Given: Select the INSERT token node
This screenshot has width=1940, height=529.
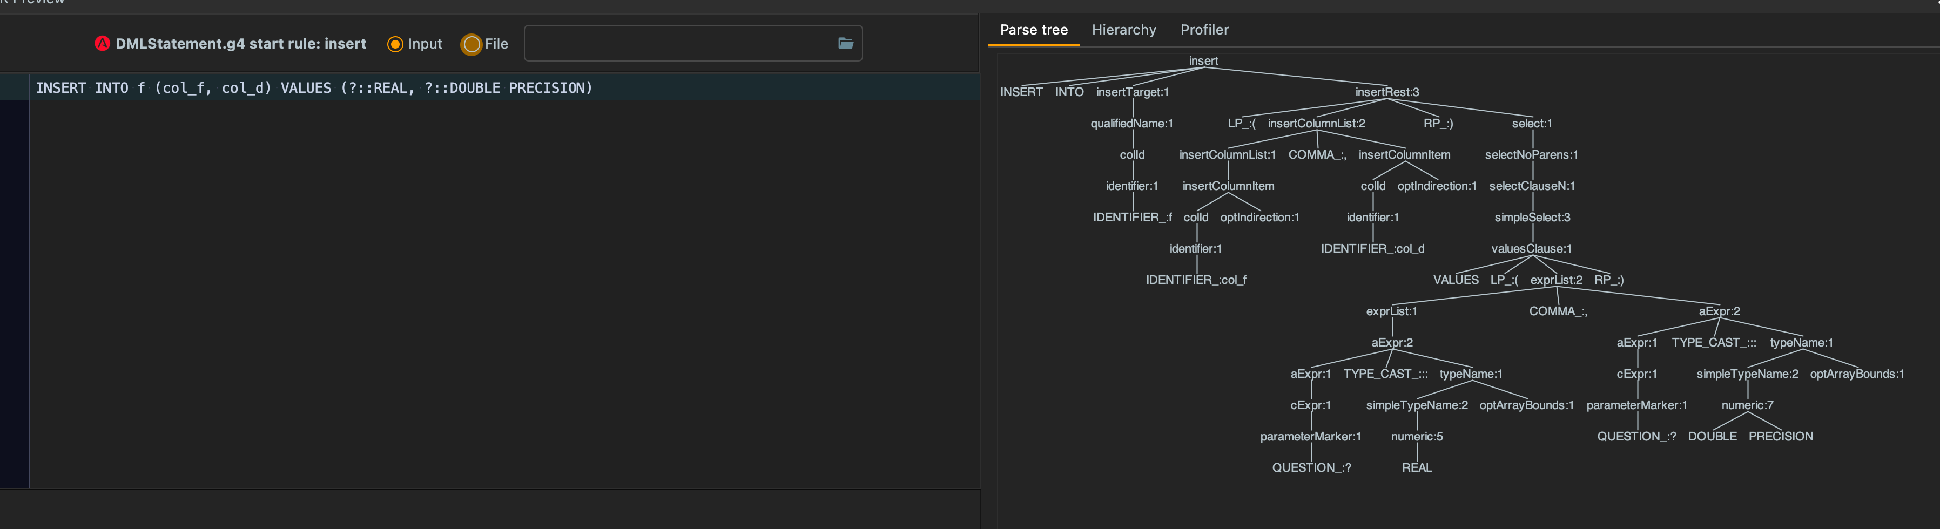Looking at the screenshot, I should click(1021, 92).
